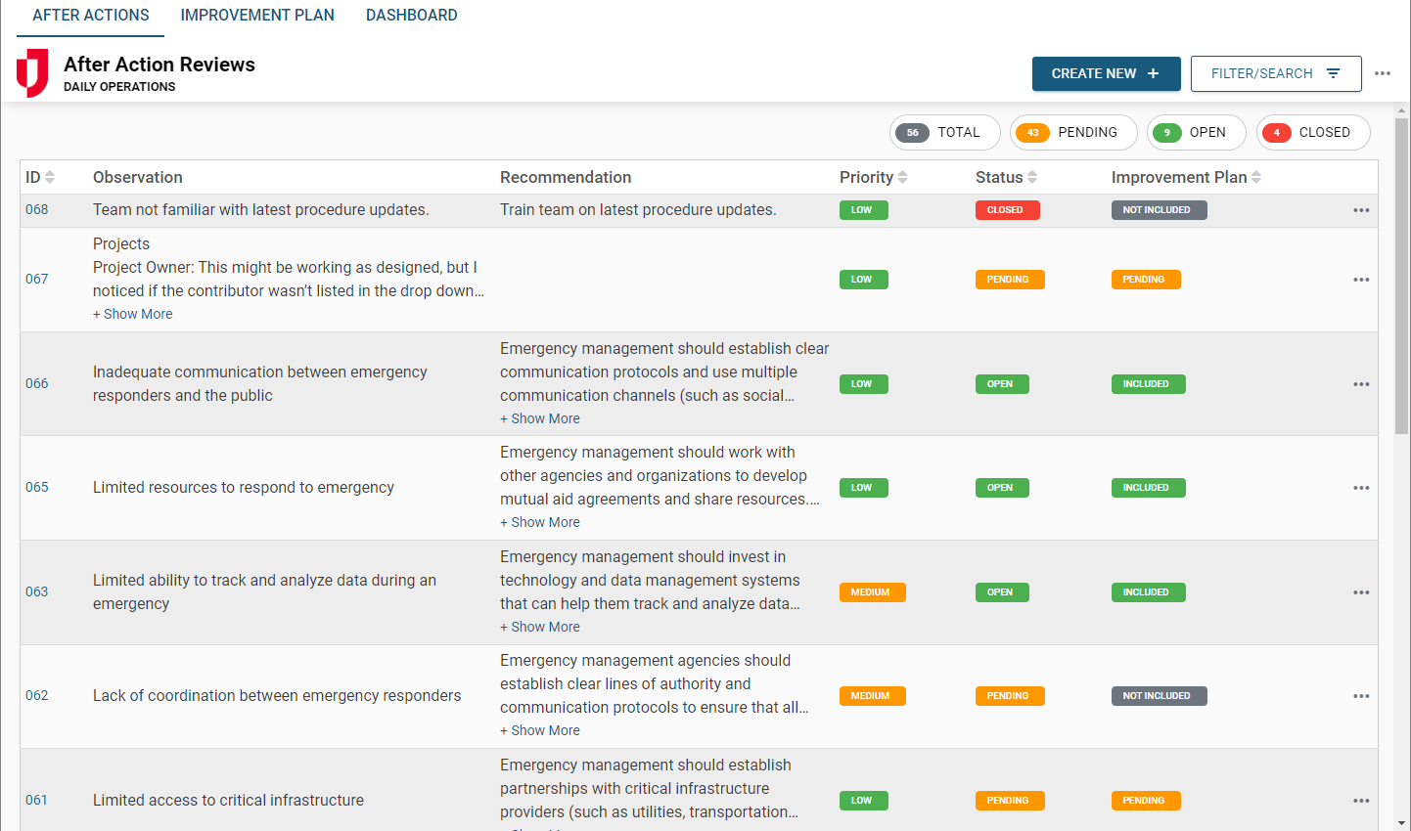1411x831 pixels.
Task: Click the plus icon on CREATE NEW
Action: pos(1152,72)
